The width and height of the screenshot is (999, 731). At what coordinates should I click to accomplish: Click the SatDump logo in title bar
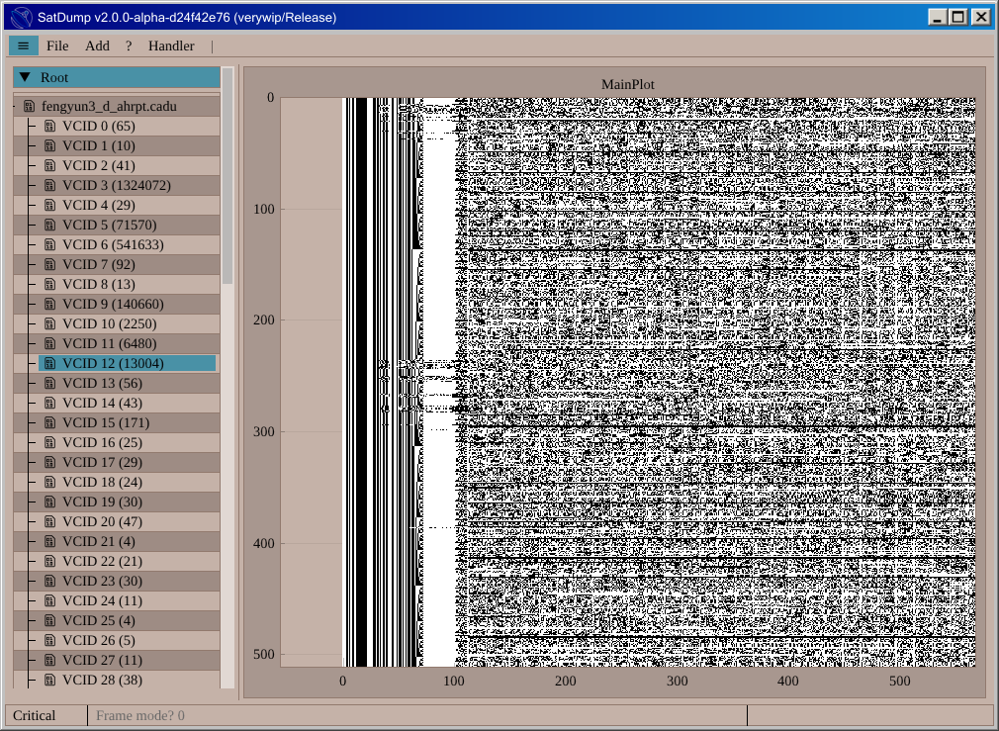click(21, 17)
